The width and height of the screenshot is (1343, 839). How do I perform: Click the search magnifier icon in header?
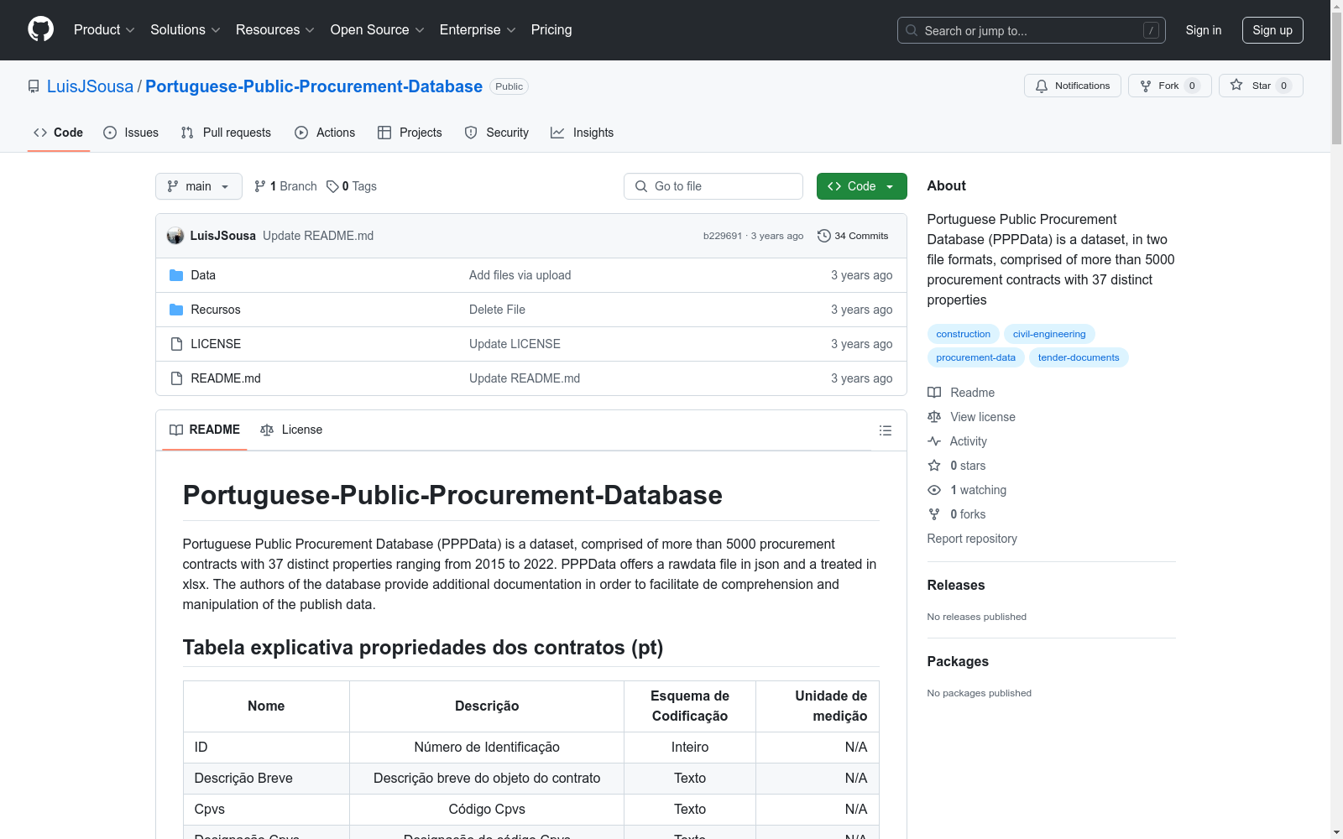912,30
